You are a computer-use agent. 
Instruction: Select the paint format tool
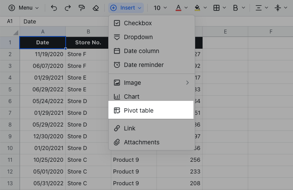click(81, 8)
